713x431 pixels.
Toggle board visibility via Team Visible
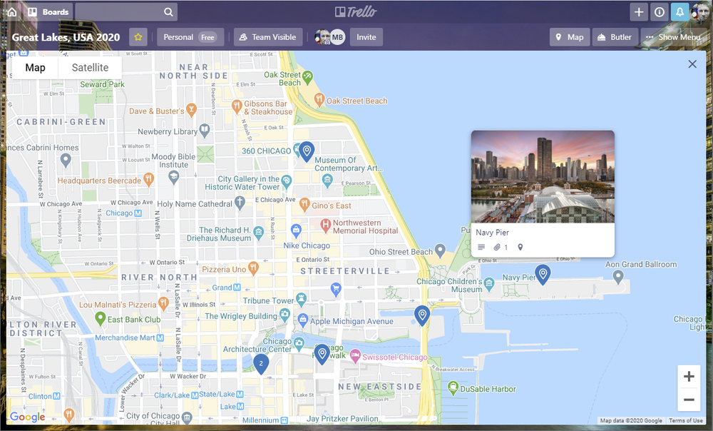tap(267, 36)
